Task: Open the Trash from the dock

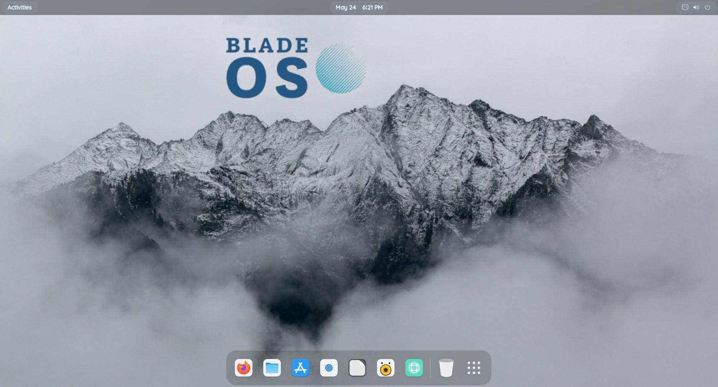Action: [x=446, y=368]
